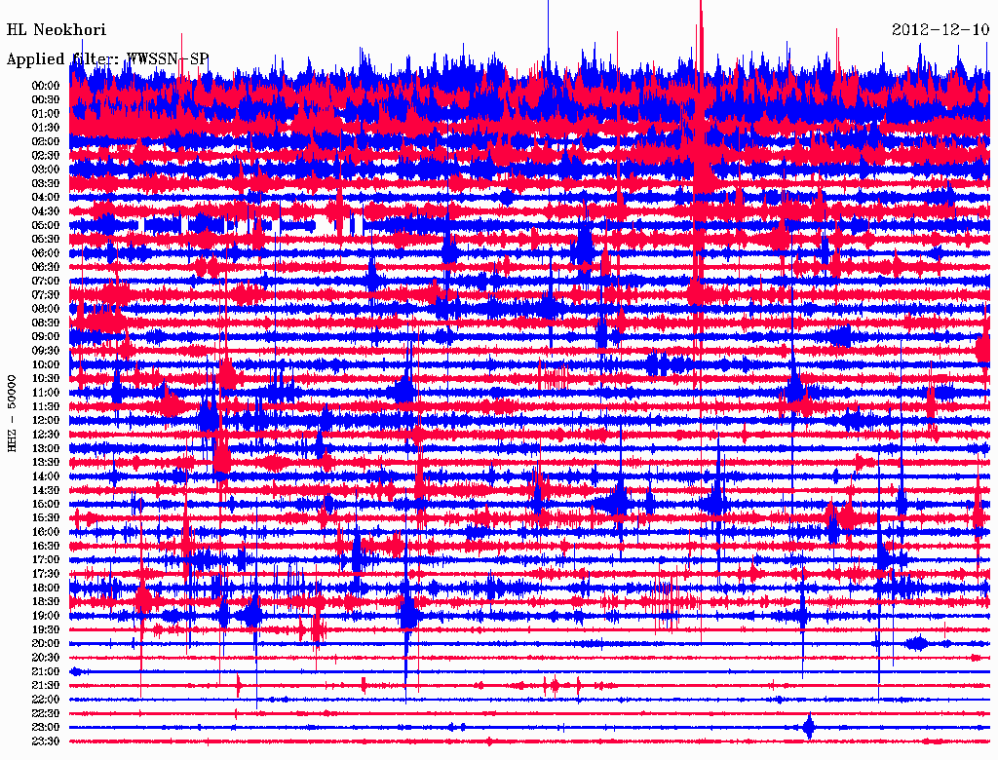
Task: Select the 01:00 time label
Action: (x=45, y=113)
